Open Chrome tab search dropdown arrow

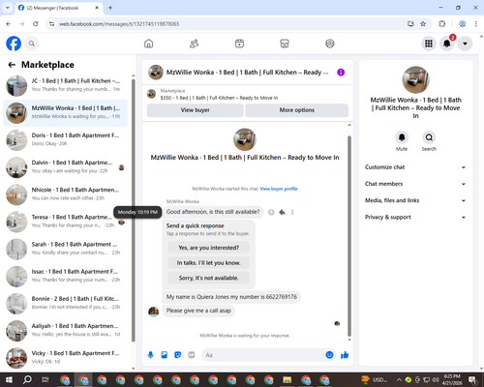point(8,8)
